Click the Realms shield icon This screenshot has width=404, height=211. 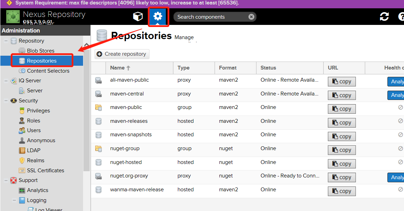pyautogui.click(x=22, y=160)
